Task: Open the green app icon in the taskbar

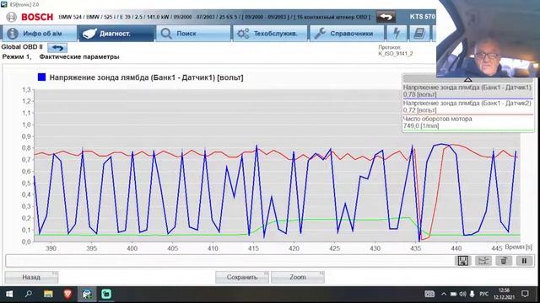Action: point(106,294)
